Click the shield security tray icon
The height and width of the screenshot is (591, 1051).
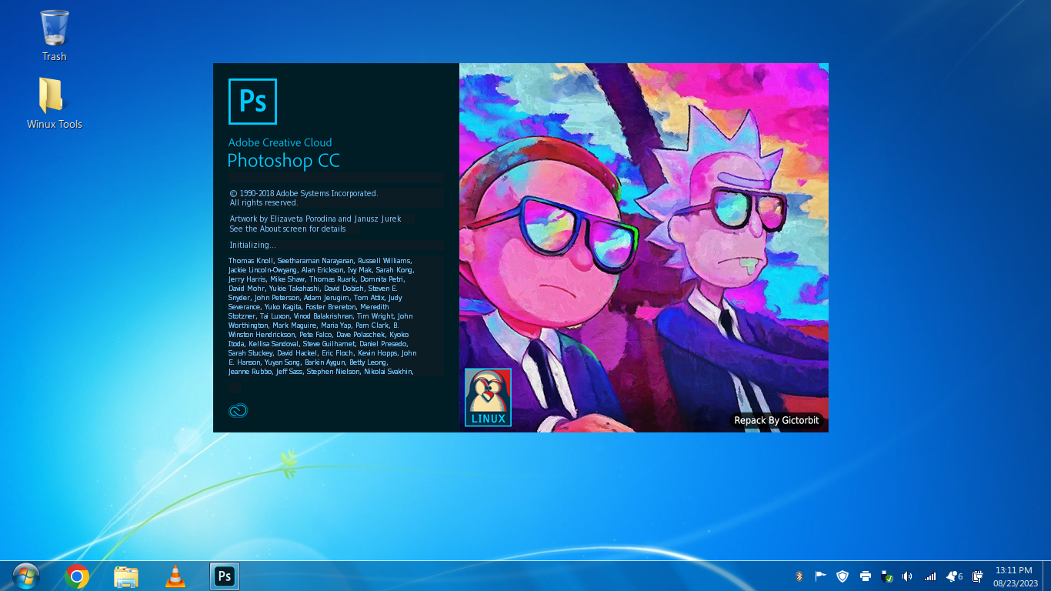tap(842, 576)
